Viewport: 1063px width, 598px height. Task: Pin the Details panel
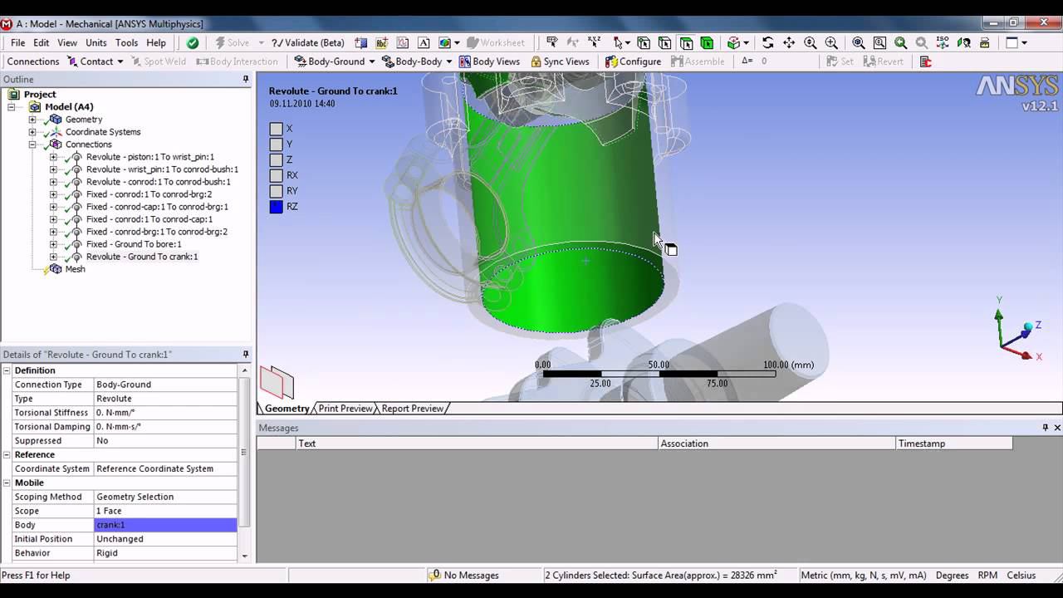(x=246, y=355)
